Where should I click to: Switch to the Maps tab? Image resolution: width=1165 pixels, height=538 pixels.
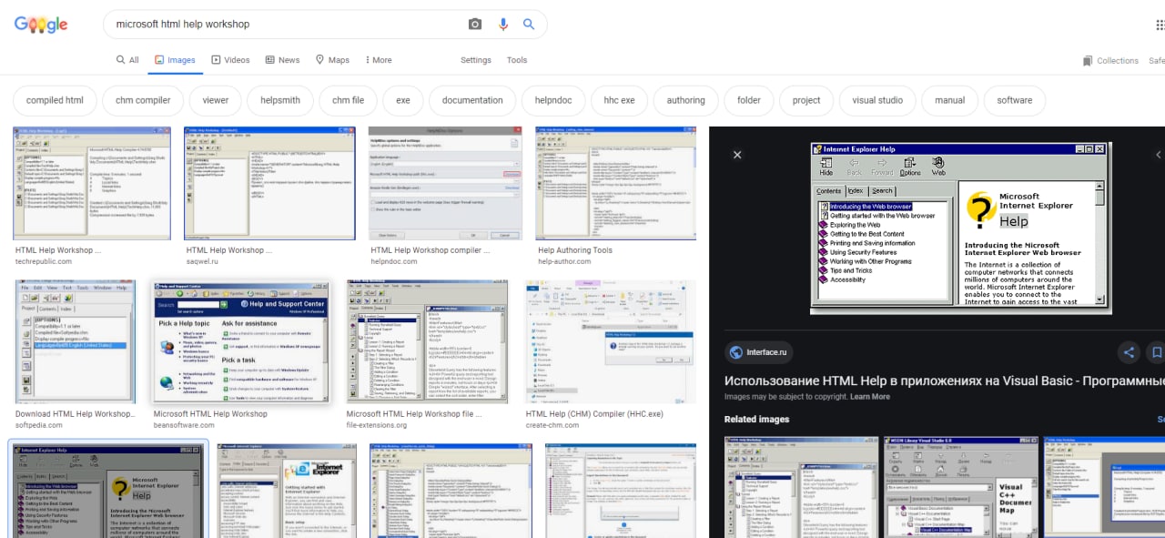[x=332, y=60]
